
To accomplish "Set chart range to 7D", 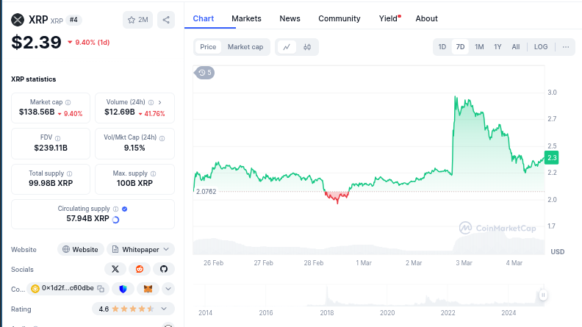I will coord(460,47).
